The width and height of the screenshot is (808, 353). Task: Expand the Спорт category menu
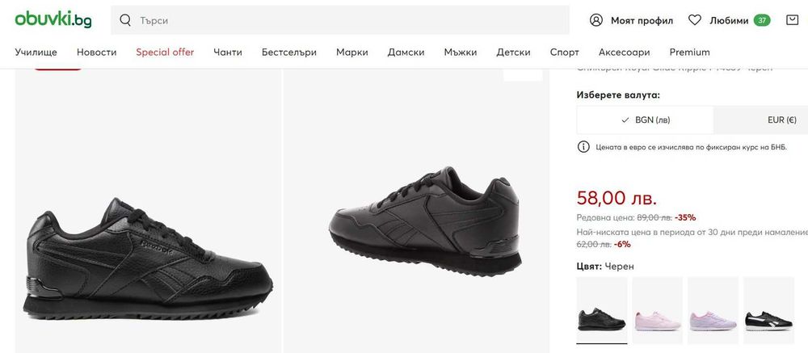565,53
